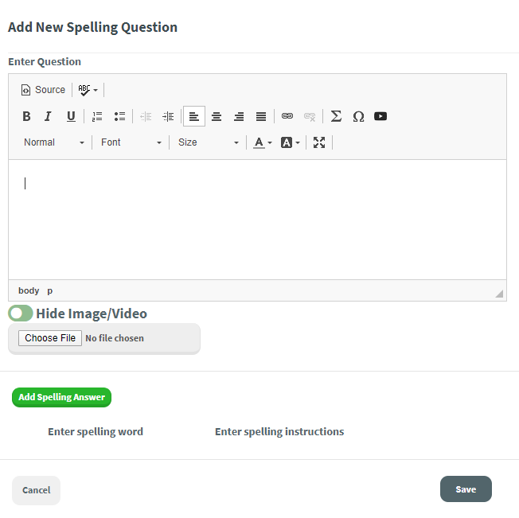Insert a math formula with Sigma icon
Screen dimensions: 519x518
[336, 116]
